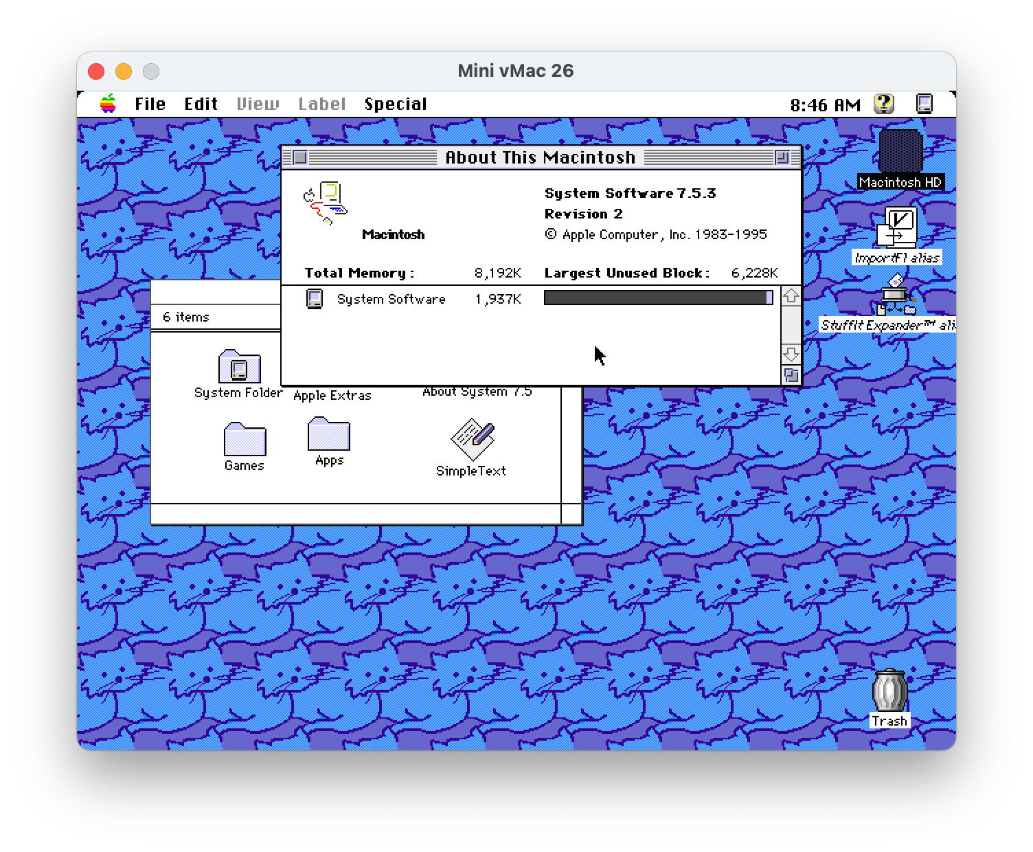This screenshot has width=1033, height=852.
Task: Open the View menu
Action: point(258,104)
